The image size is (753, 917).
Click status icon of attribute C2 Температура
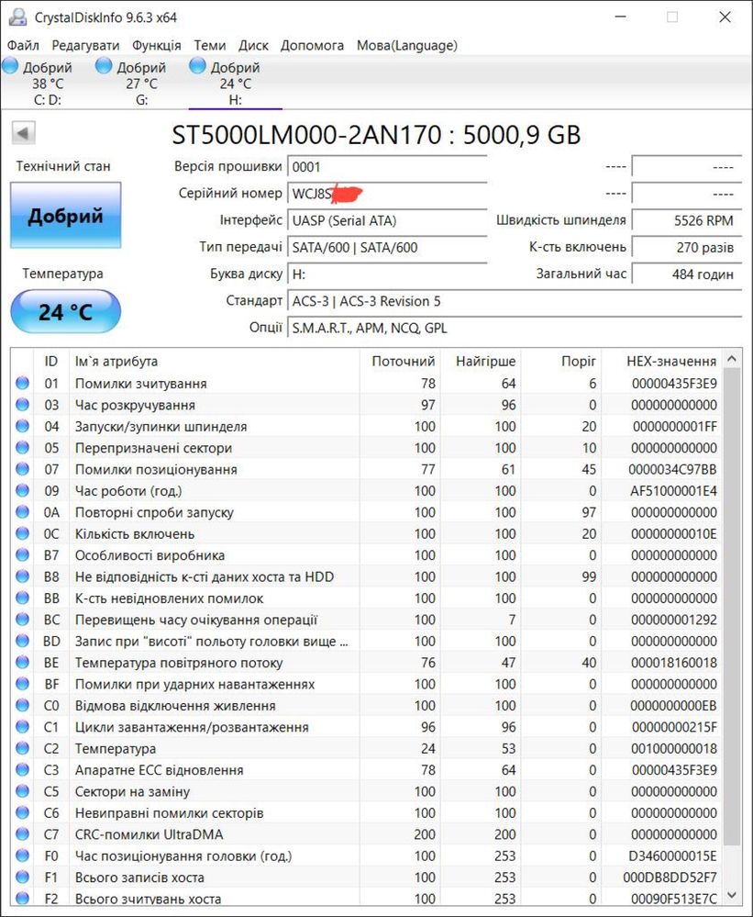point(22,748)
